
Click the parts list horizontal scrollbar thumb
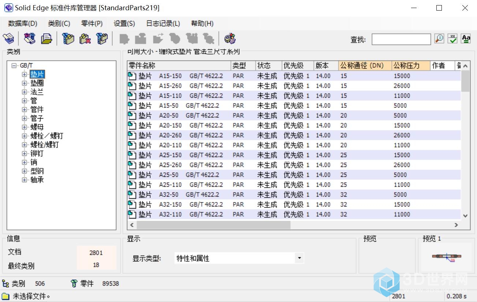pyautogui.click(x=213, y=225)
